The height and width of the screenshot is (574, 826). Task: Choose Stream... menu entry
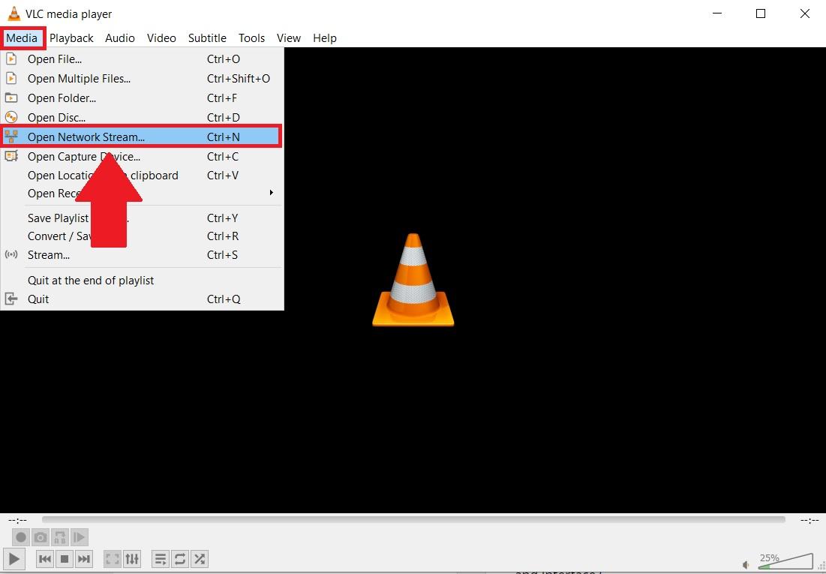pyautogui.click(x=142, y=255)
